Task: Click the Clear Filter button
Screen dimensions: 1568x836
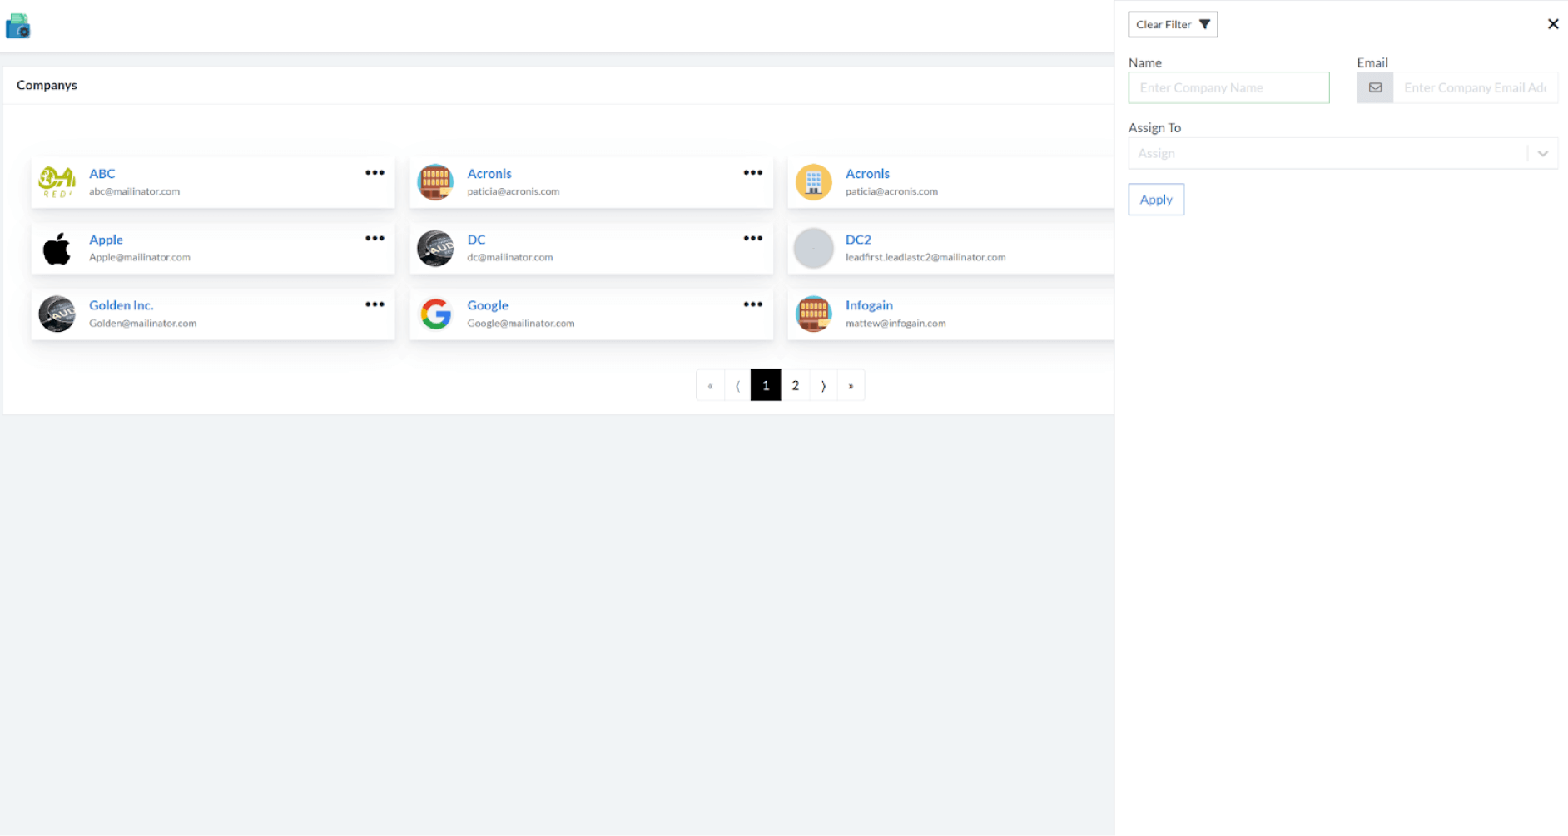Action: [1172, 24]
